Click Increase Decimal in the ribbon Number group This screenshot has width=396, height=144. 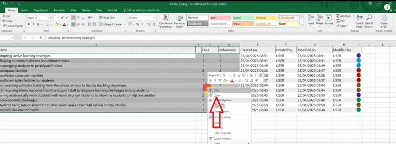[x=148, y=24]
